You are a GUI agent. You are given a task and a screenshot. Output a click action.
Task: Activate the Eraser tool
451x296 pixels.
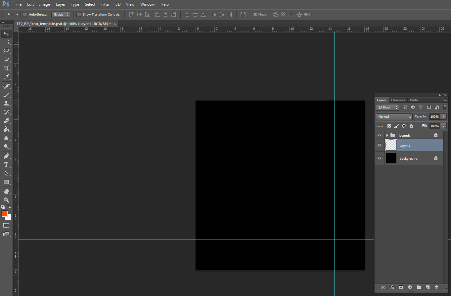tap(6, 121)
